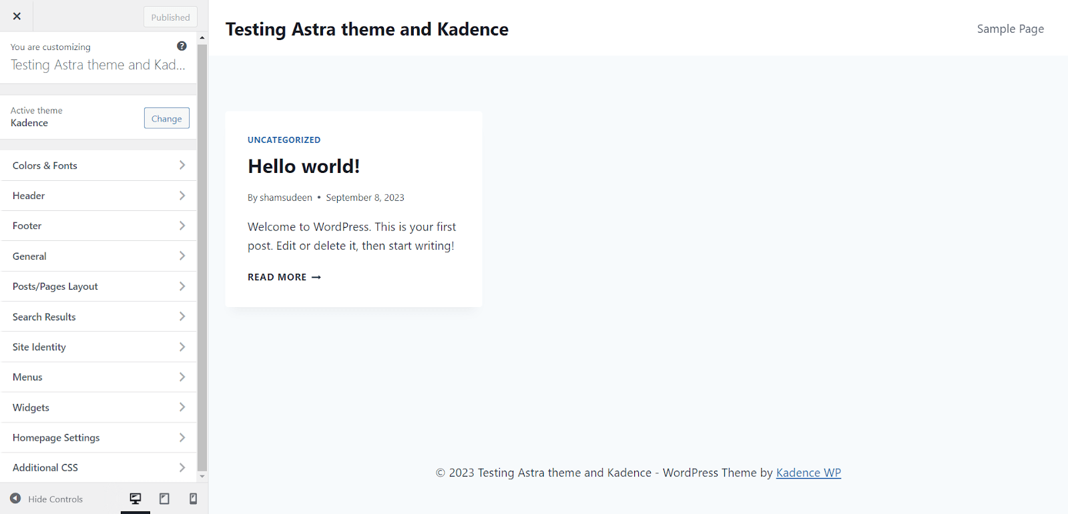The image size is (1068, 514).
Task: Close the Customizer with the X icon
Action: click(17, 16)
